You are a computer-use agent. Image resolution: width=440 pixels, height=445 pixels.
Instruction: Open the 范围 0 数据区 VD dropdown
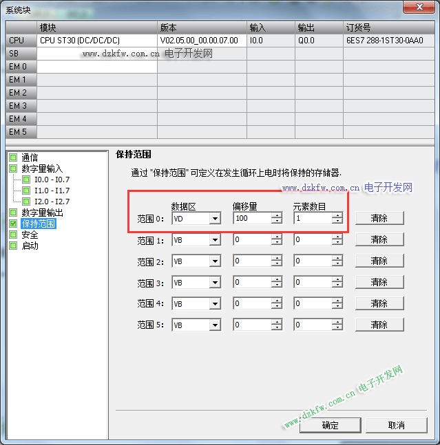pos(215,219)
